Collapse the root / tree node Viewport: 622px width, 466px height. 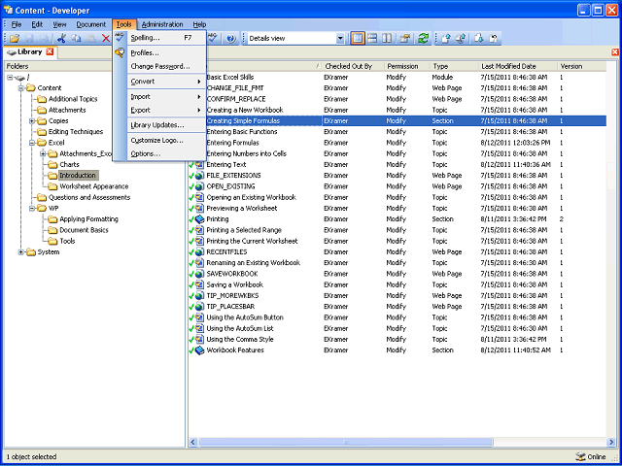pyautogui.click(x=11, y=78)
